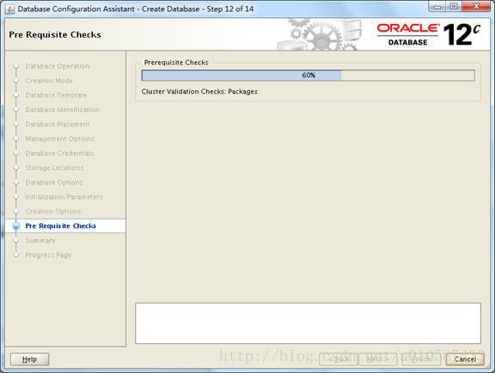Click the 'Prerequisite Checks' group label
495x373 pixels.
(x=176, y=63)
